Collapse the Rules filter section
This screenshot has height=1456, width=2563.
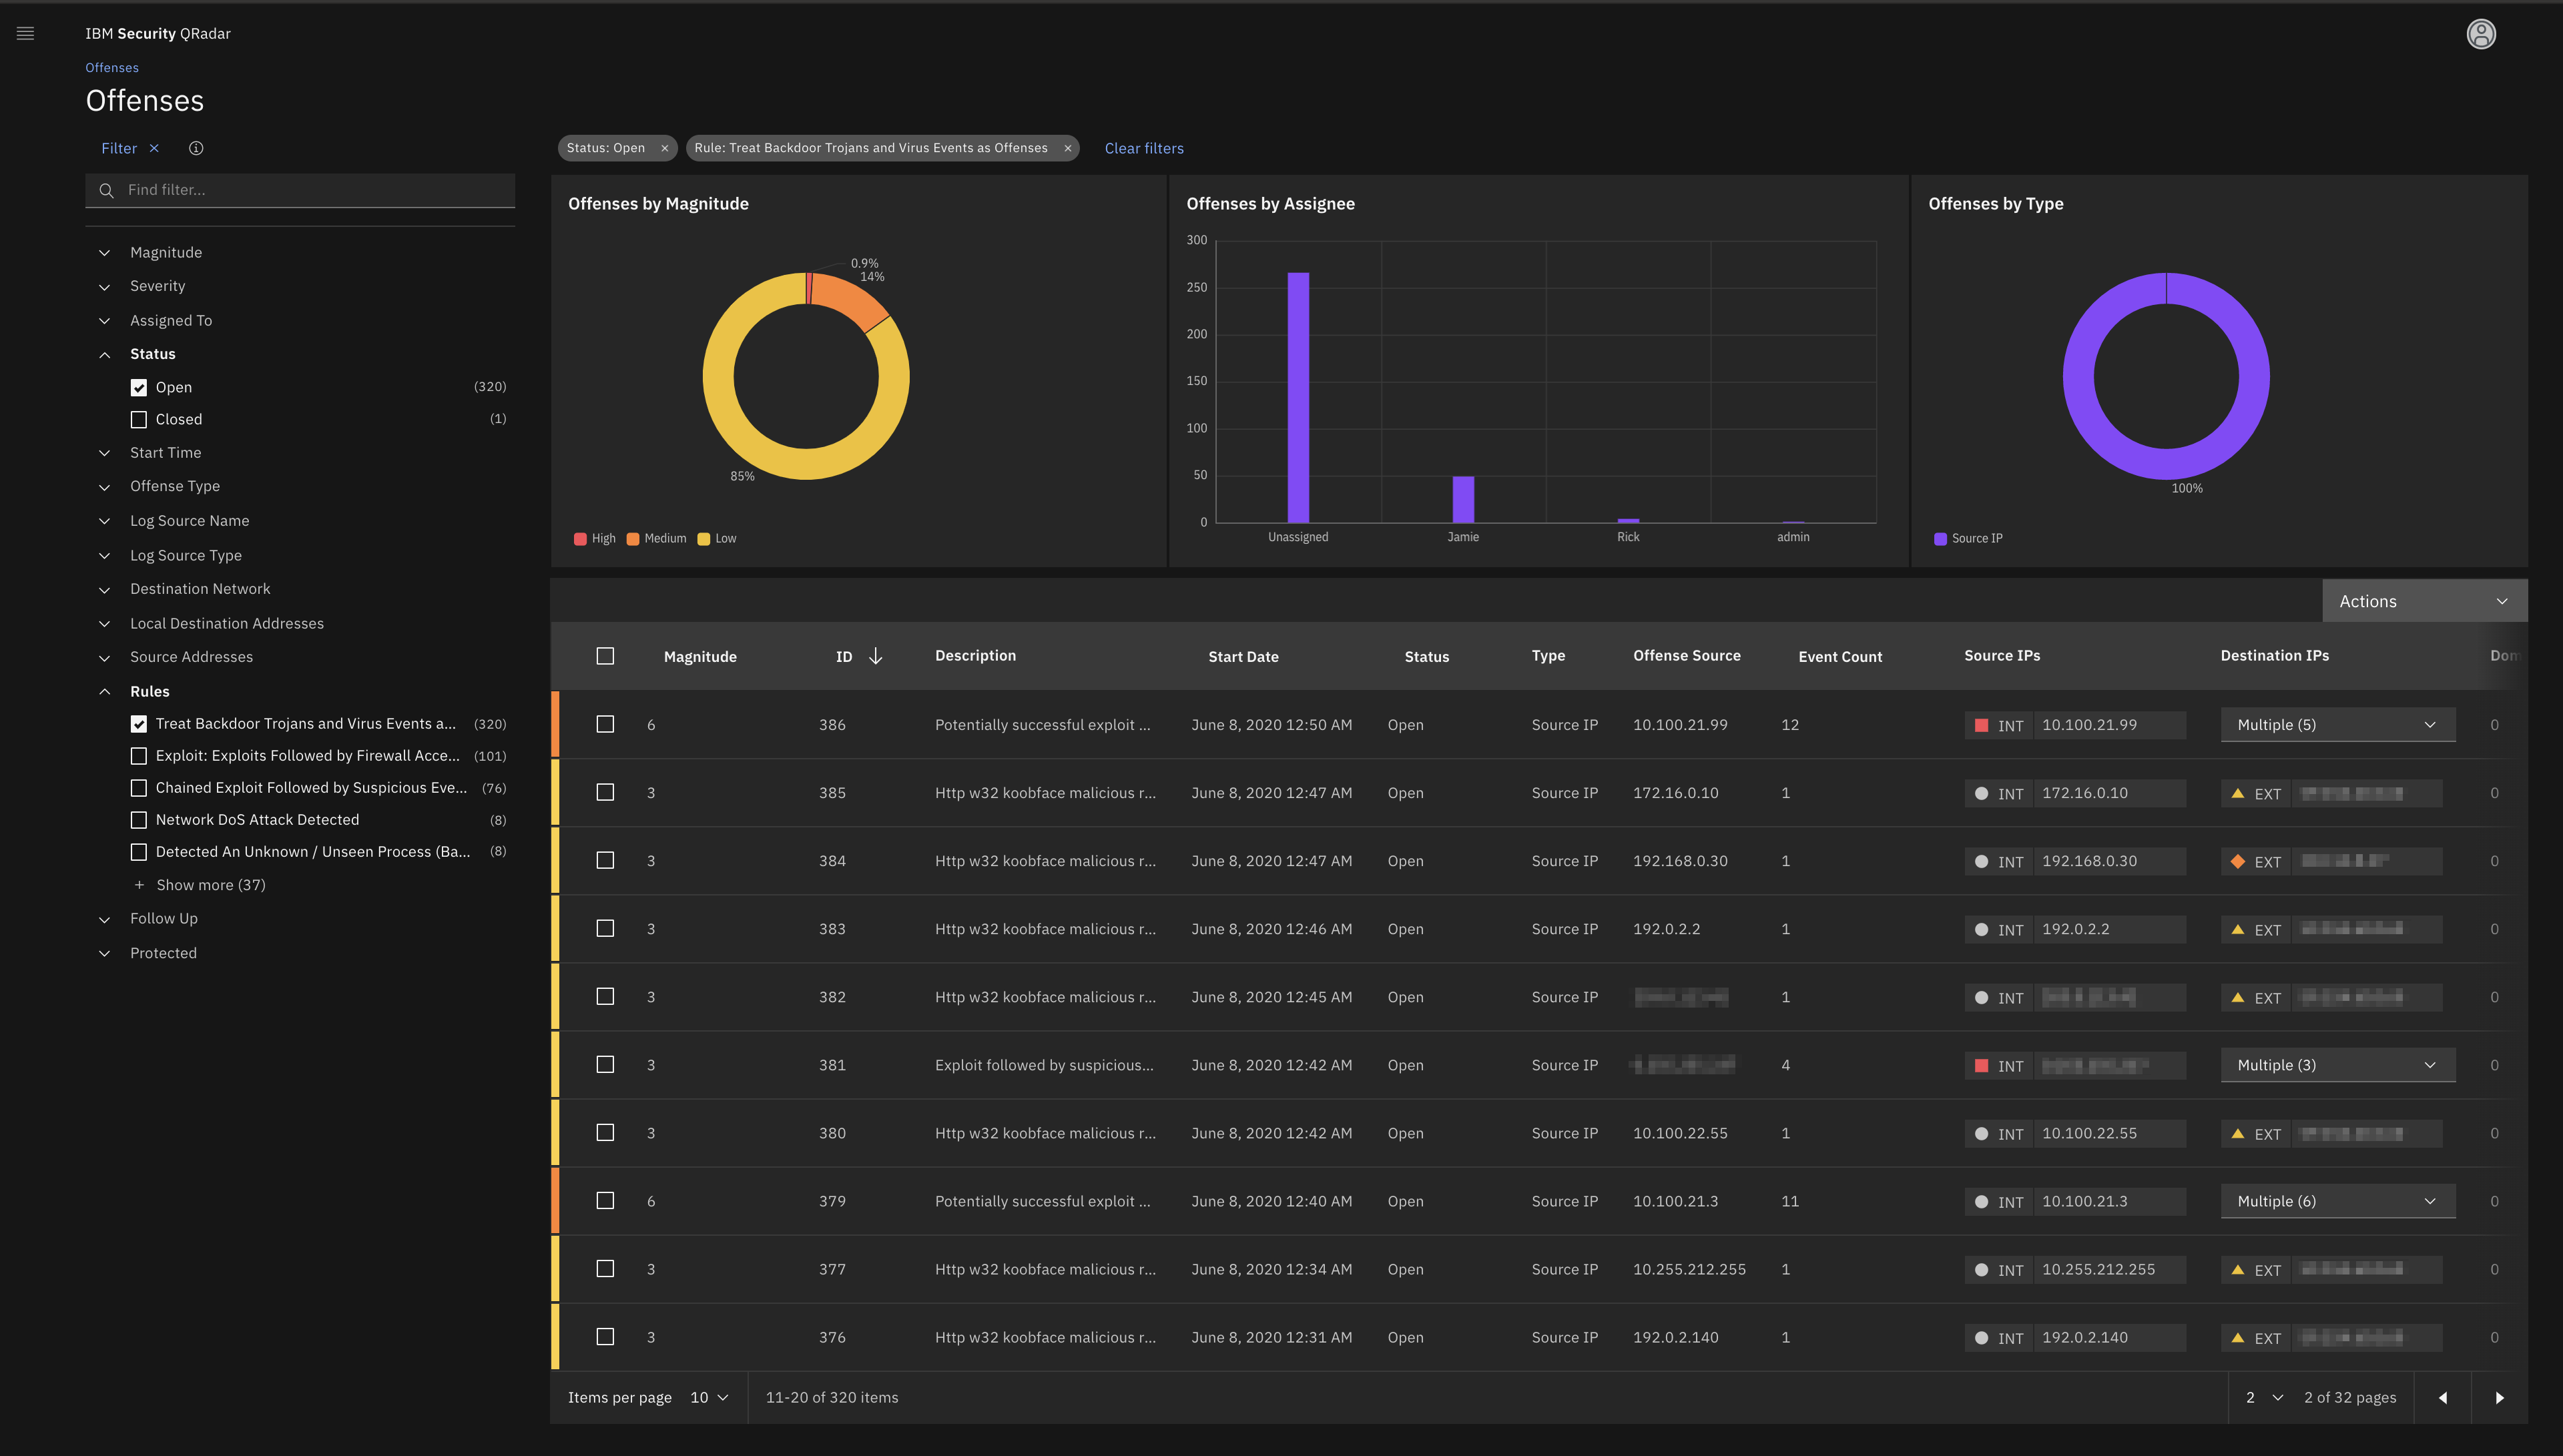click(x=105, y=691)
